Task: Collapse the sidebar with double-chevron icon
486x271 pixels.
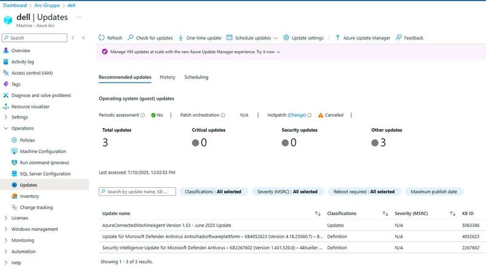Action: 83,38
